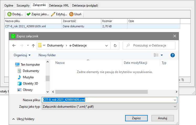Click the Anuluj button

[162, 118]
